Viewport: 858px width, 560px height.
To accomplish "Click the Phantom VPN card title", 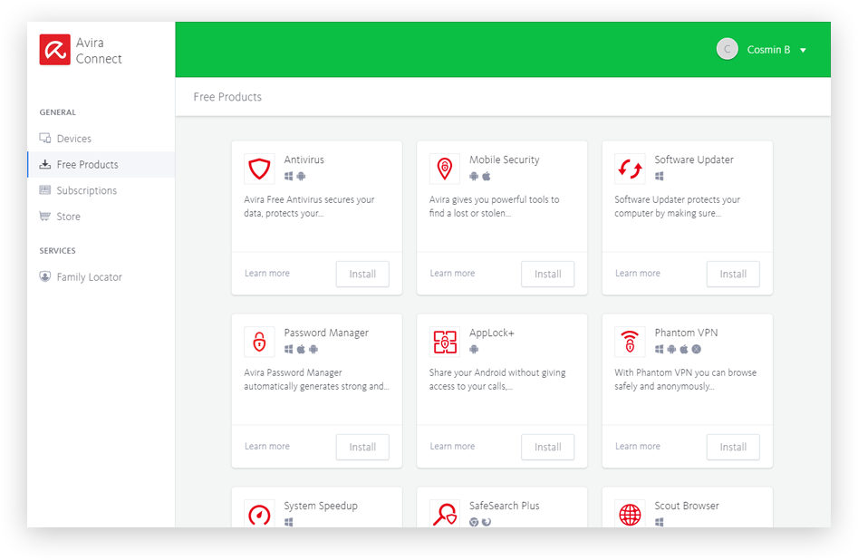I will 686,333.
